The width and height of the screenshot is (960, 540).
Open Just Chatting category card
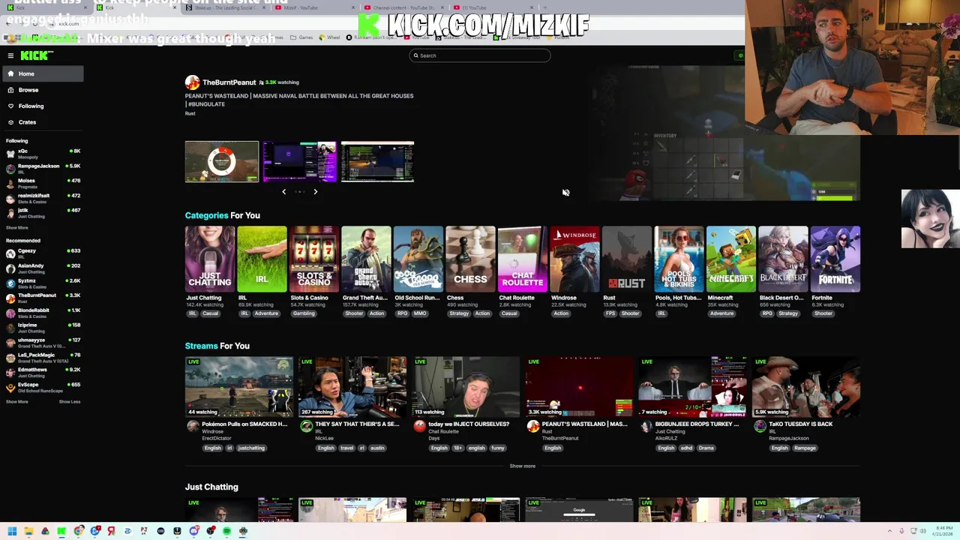coord(210,259)
